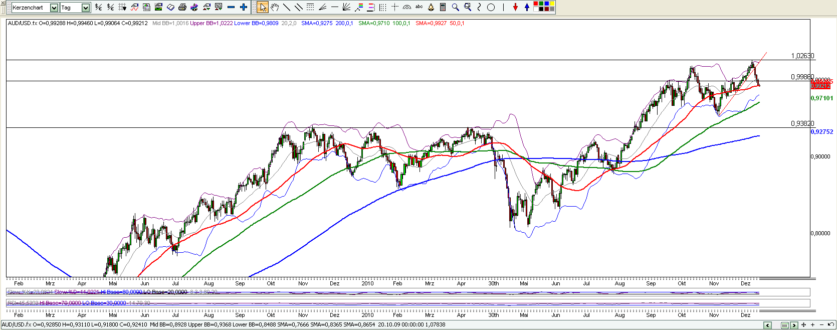
Task: Click the undo reset arrow icon
Action: pos(831,325)
